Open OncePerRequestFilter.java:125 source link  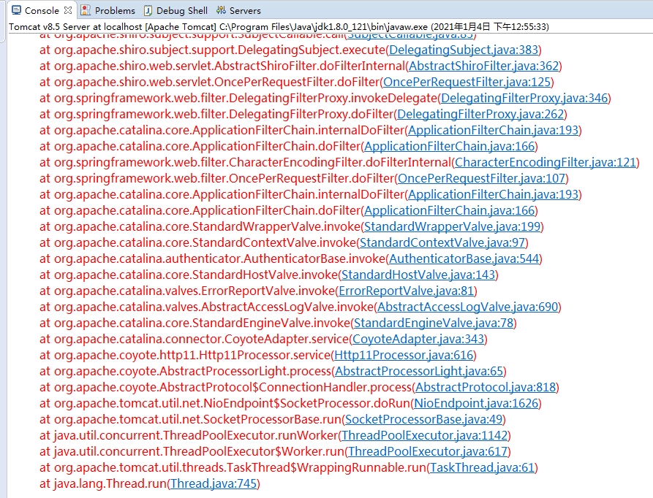467,83
